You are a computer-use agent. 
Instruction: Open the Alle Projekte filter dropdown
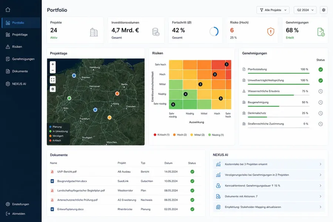[273, 10]
